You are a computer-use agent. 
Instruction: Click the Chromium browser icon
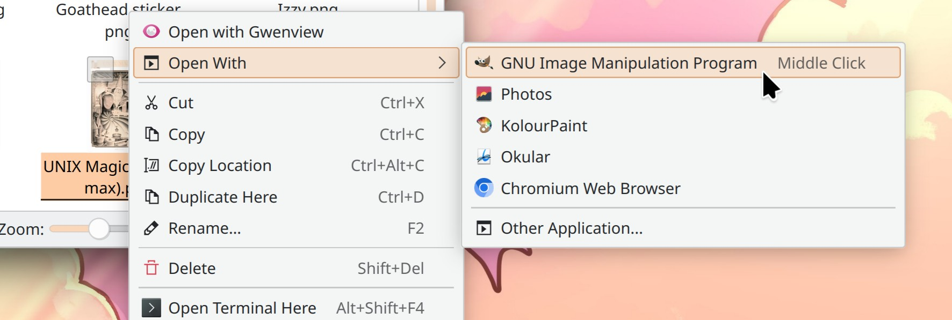pos(484,188)
